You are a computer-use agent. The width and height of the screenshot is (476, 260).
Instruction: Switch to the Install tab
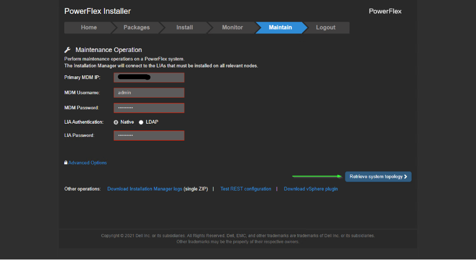[184, 28]
